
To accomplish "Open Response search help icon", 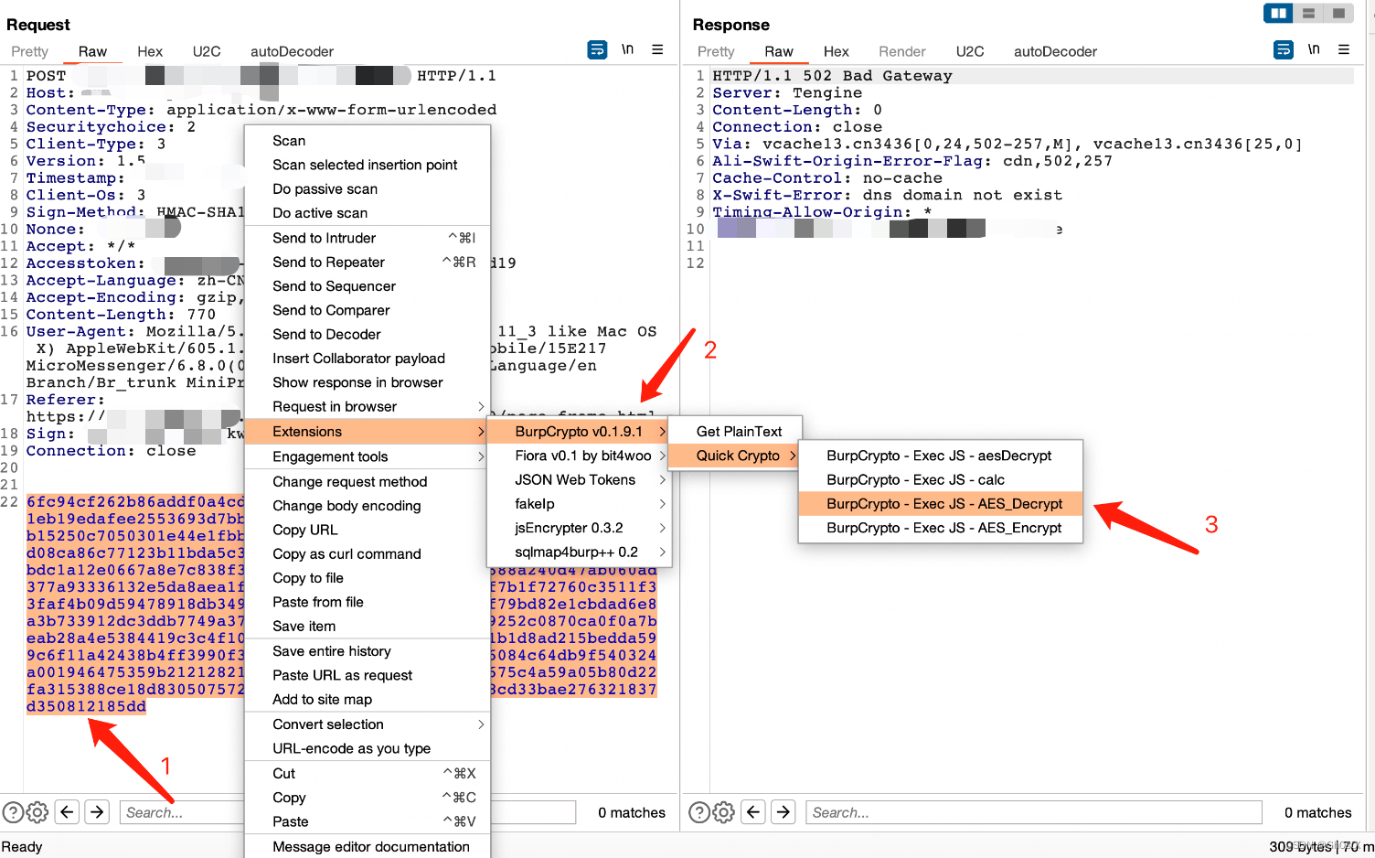I will point(699,812).
